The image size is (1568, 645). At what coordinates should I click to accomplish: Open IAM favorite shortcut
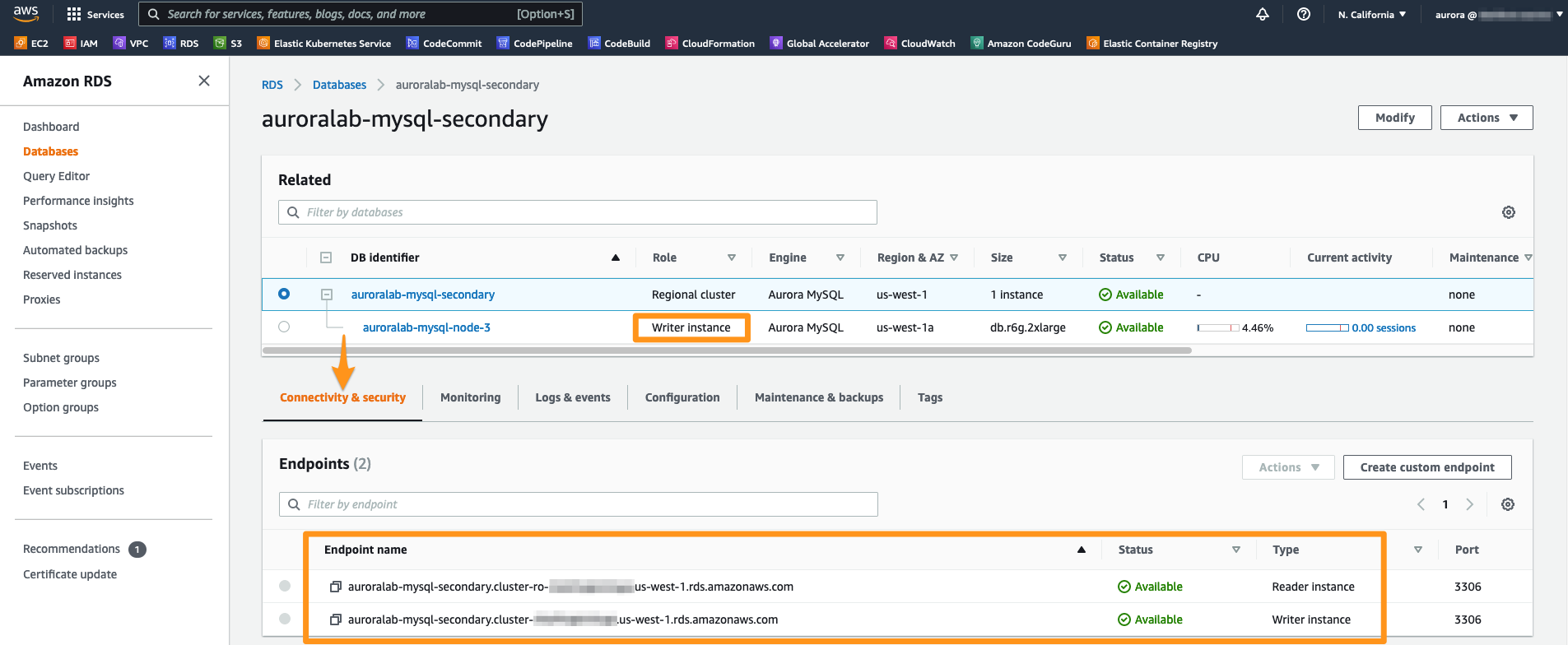[x=81, y=44]
